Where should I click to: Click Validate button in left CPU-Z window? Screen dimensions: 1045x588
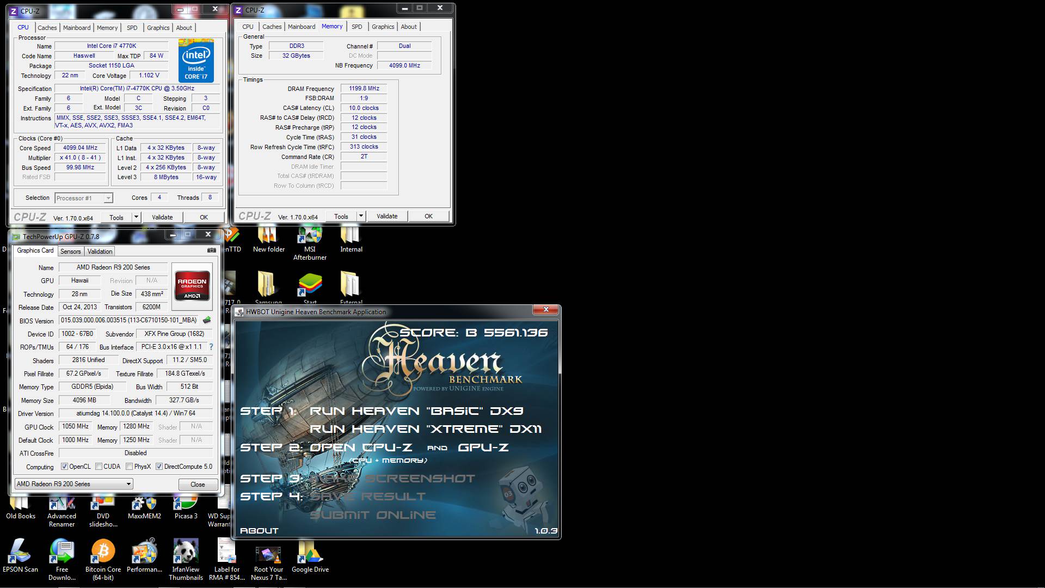coord(162,217)
